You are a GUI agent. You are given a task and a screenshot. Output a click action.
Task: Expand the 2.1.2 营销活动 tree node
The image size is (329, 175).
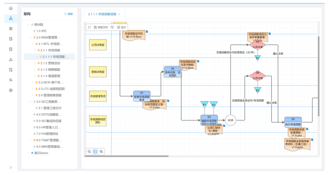pyautogui.click(x=35, y=63)
